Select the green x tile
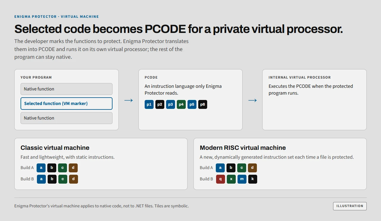This screenshot has width=381, height=221. pyautogui.click(x=231, y=179)
